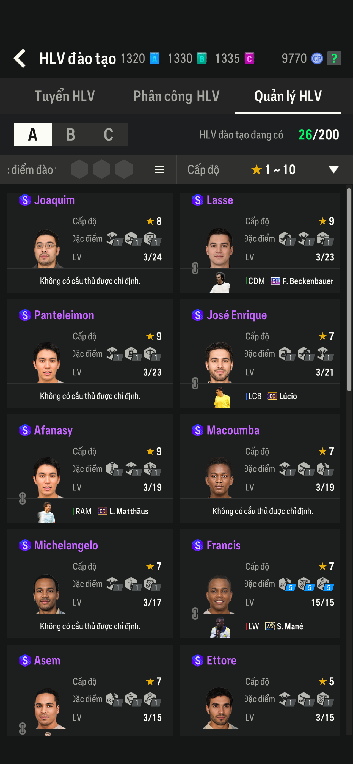Tap the magenta C training ticket icon
The width and height of the screenshot is (353, 764).
(x=249, y=58)
